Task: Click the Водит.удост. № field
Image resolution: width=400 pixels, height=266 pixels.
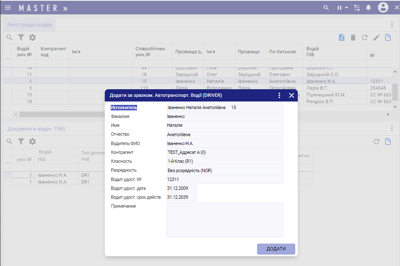Action: pos(225,180)
